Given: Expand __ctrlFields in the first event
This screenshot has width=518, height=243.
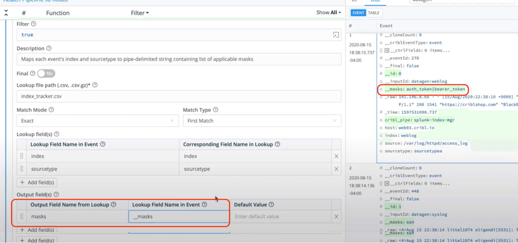Looking at the screenshot, I should pos(387,51).
